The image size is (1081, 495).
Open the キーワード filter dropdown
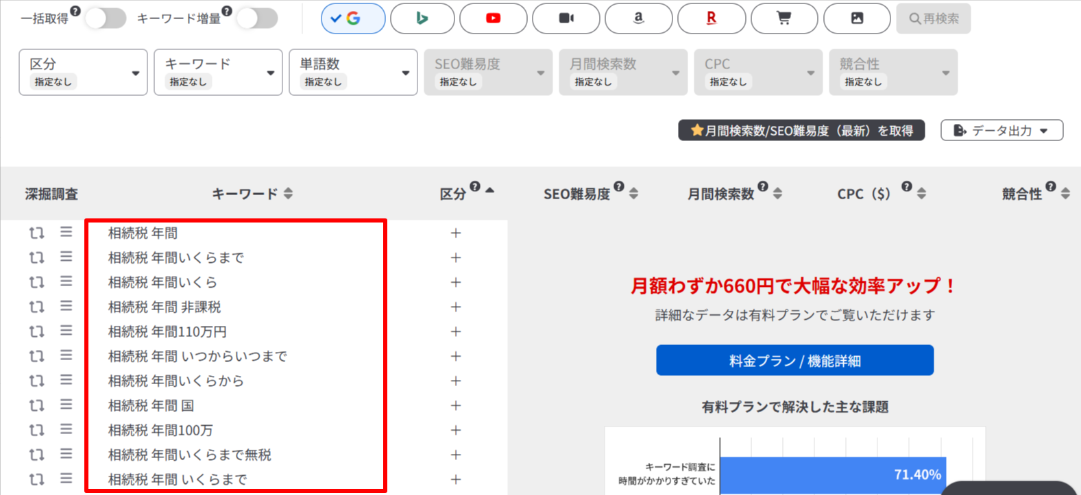click(218, 72)
